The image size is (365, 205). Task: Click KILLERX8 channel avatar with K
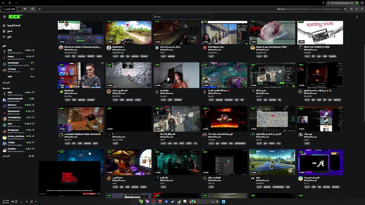coord(109,91)
